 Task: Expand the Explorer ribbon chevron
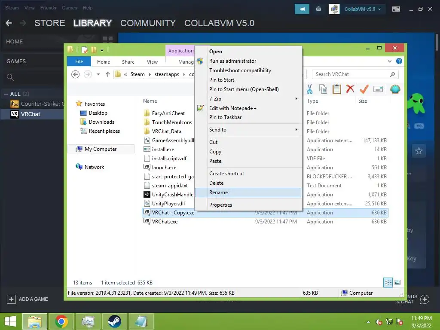click(389, 61)
